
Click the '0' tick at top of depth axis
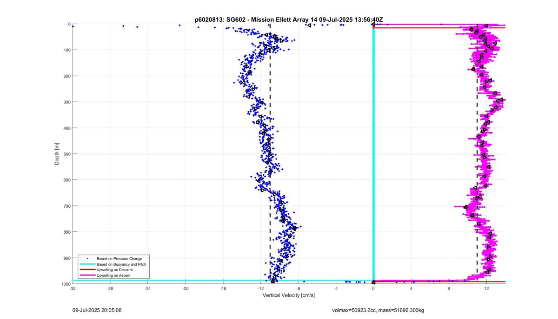[x=69, y=24]
